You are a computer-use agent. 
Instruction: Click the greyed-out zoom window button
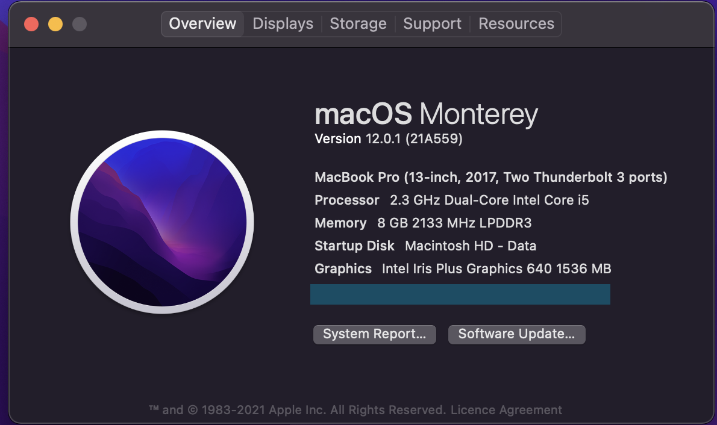(80, 24)
